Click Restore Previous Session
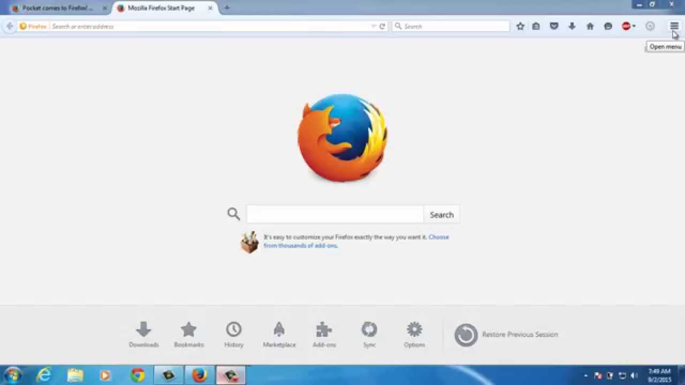 click(506, 335)
